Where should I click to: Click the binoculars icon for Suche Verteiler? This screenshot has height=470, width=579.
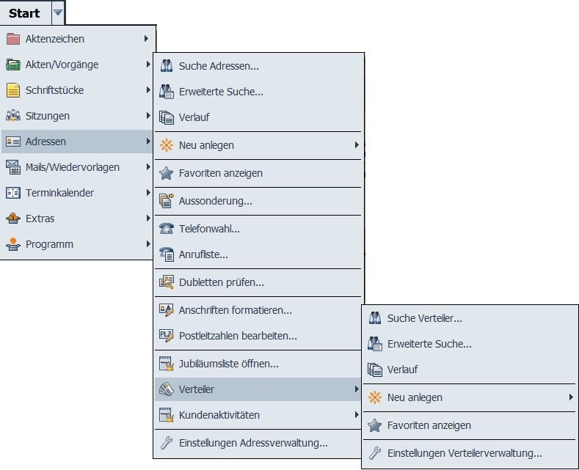click(x=374, y=318)
